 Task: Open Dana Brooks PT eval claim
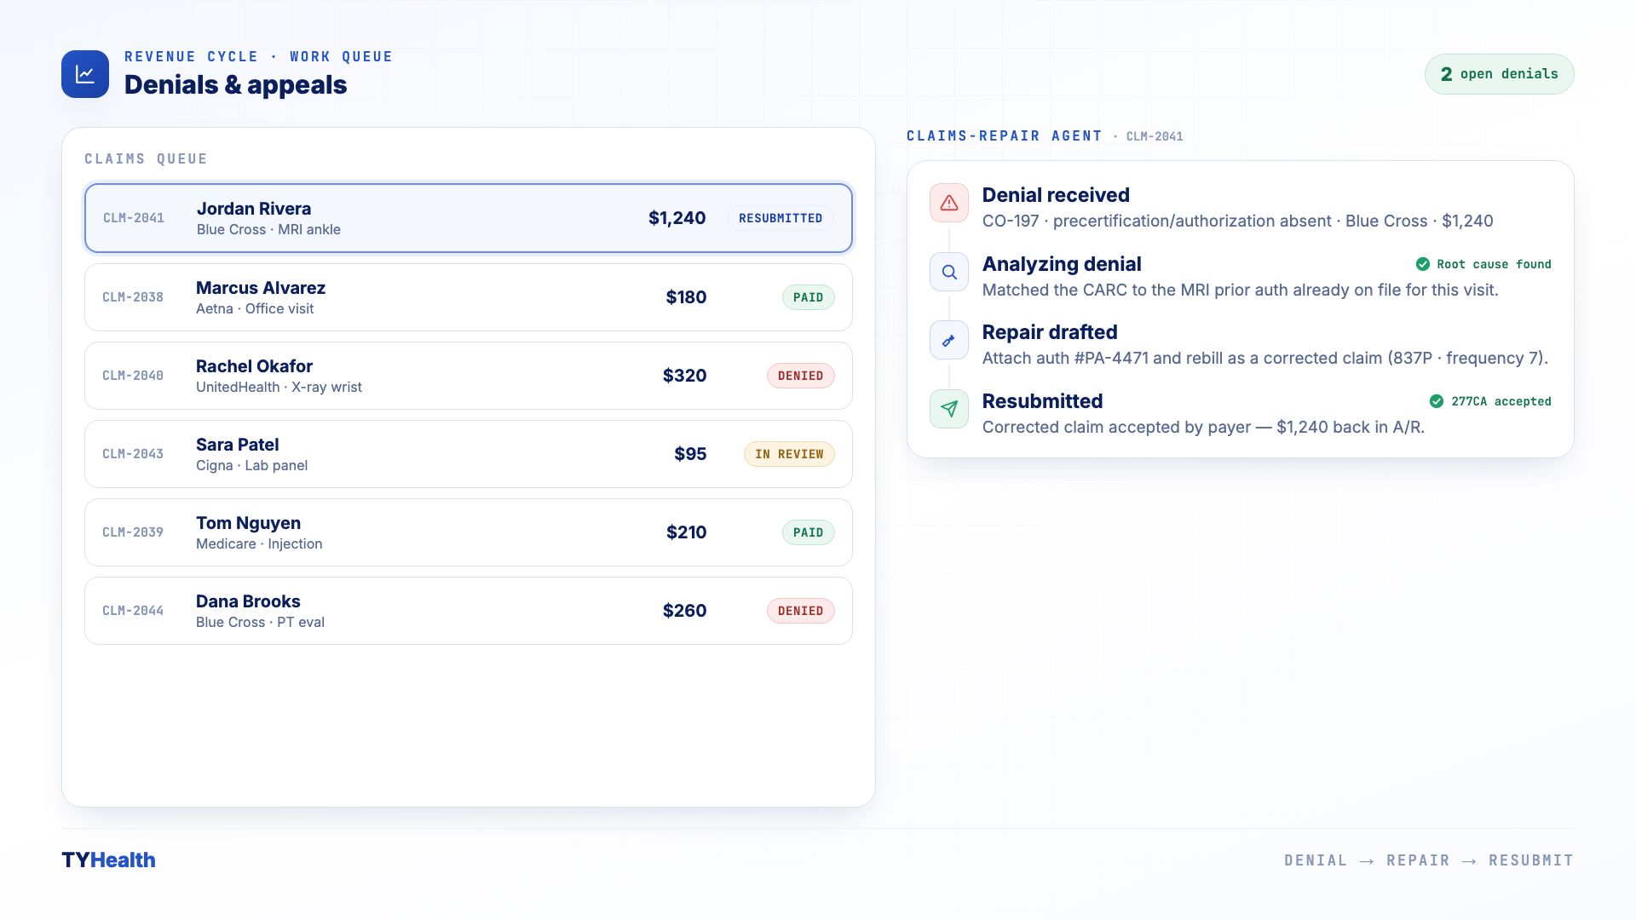pos(469,611)
